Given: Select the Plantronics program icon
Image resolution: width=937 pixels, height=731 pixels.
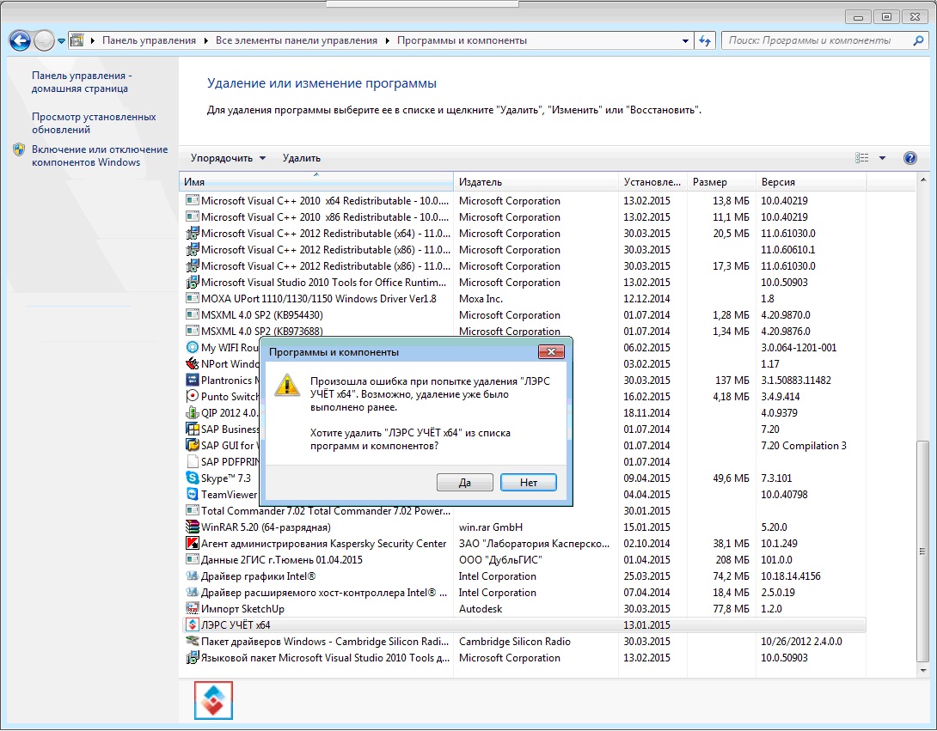Looking at the screenshot, I should pyautogui.click(x=193, y=381).
